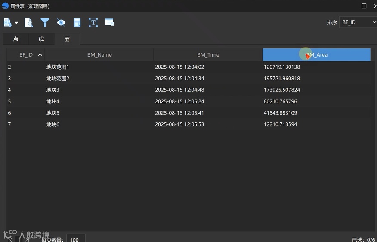Select the row with BF_ID 4
377x242 pixels.
[189, 90]
